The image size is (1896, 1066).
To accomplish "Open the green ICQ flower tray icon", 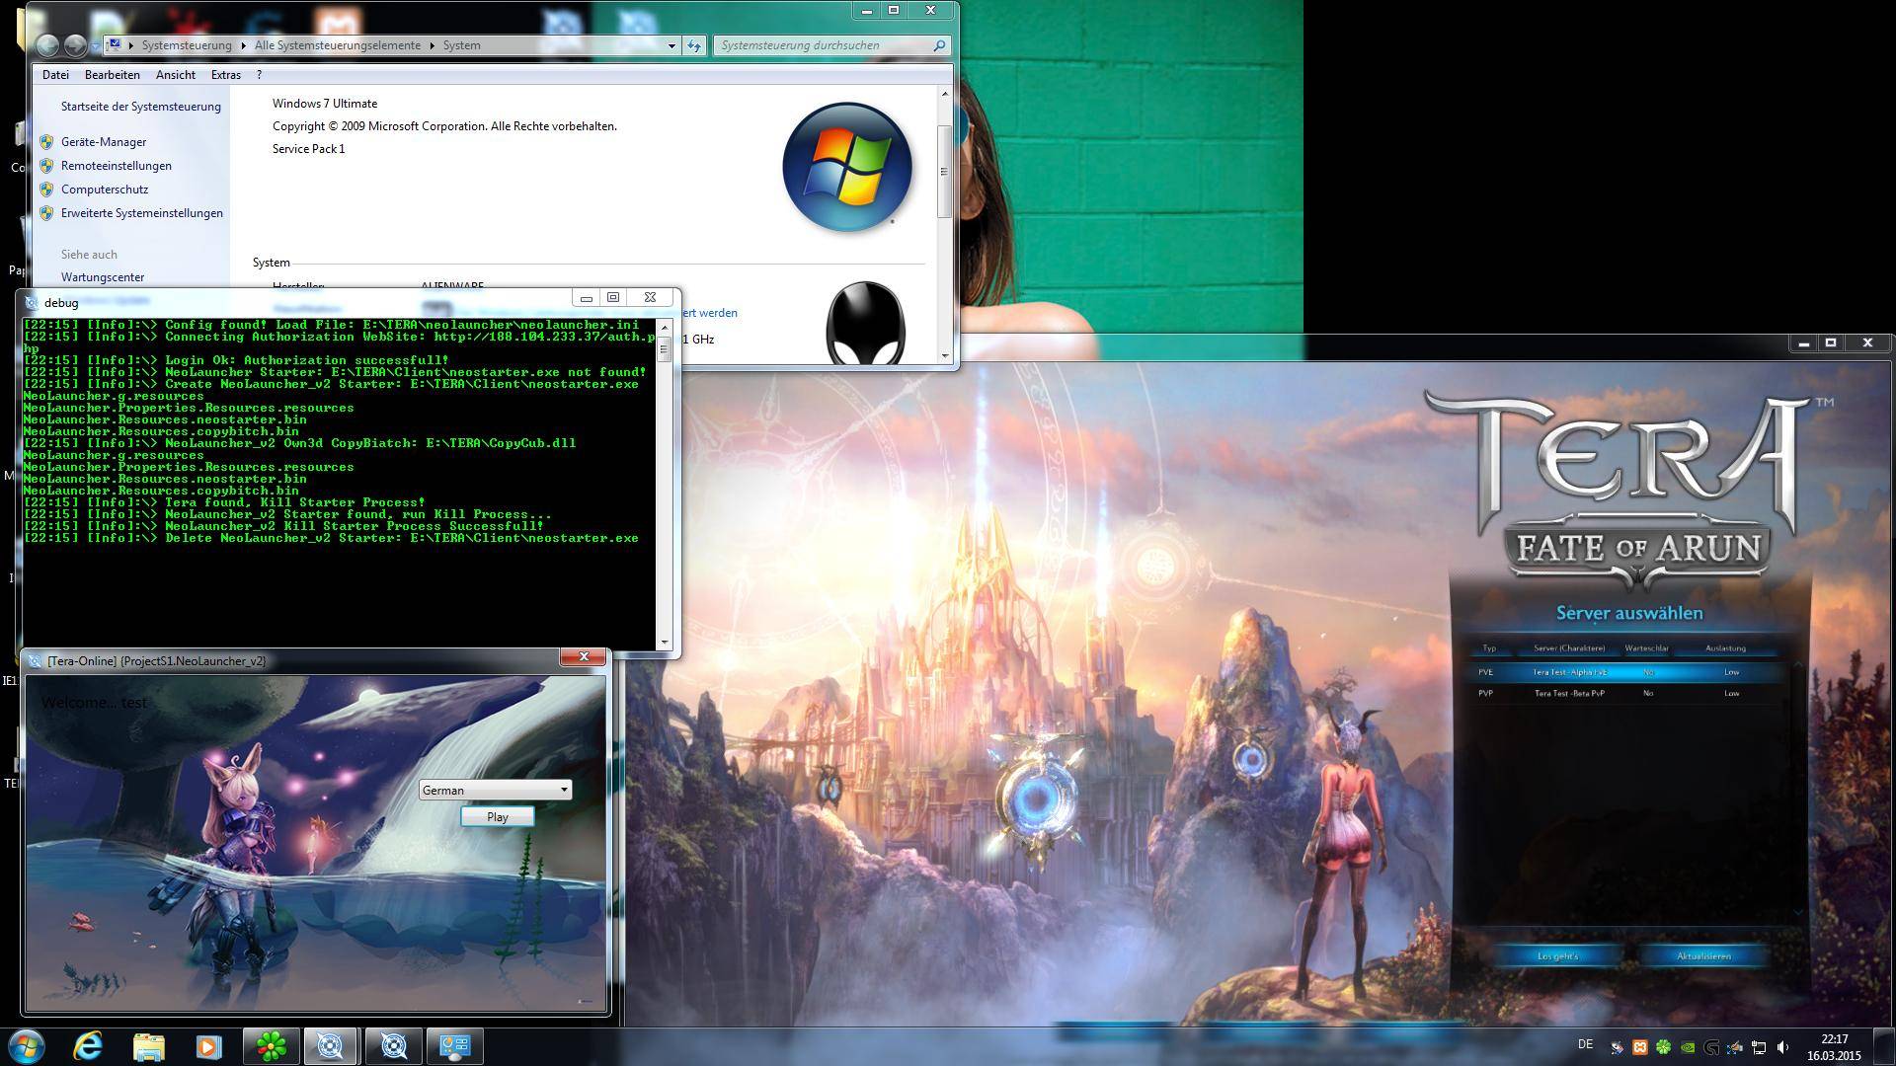I will click(1664, 1047).
